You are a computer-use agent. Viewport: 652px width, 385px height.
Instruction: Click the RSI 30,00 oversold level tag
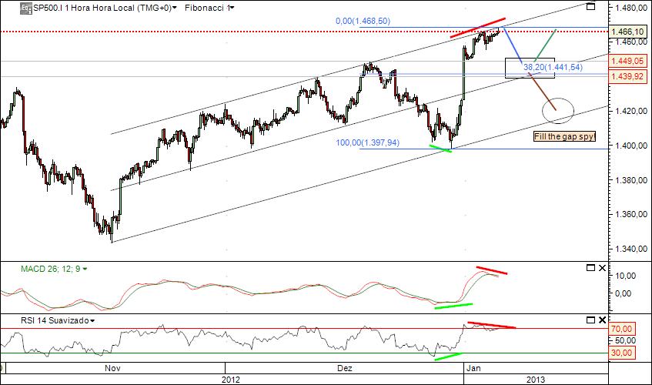point(622,353)
